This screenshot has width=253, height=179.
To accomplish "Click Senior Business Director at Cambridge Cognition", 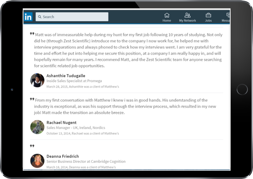I will (x=86, y=161).
